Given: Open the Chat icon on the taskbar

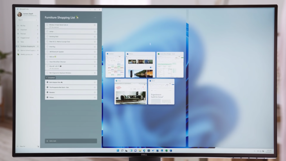Looking at the screenshot, I should coord(135,150).
